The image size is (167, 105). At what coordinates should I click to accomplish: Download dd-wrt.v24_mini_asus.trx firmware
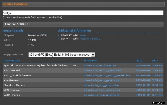pos(100,66)
